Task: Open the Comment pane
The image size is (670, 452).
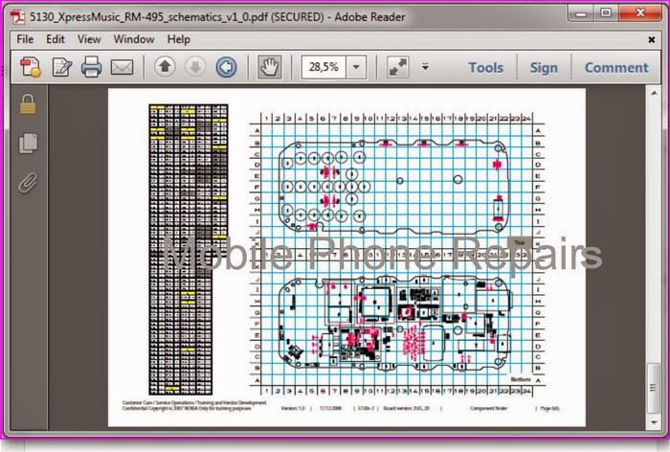Action: (x=616, y=68)
